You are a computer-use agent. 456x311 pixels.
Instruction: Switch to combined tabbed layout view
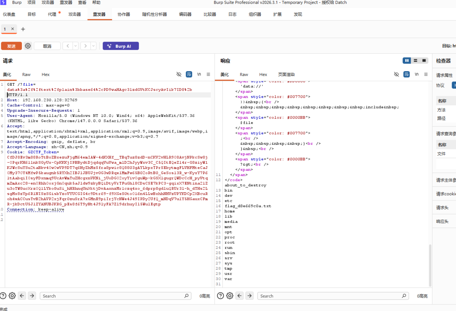point(424,61)
